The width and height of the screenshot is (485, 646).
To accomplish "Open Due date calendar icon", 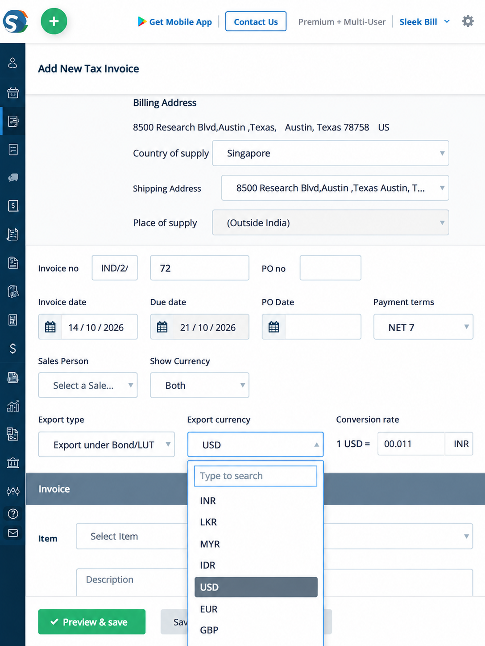I will click(x=162, y=327).
